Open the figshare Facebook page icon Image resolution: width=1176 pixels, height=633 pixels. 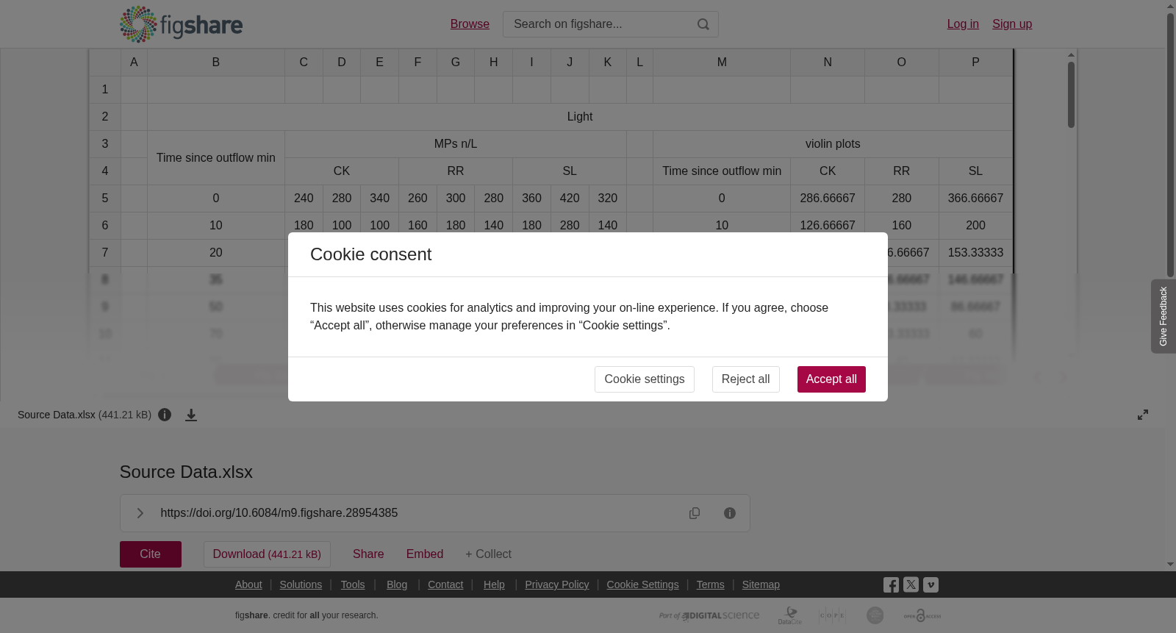(891, 585)
